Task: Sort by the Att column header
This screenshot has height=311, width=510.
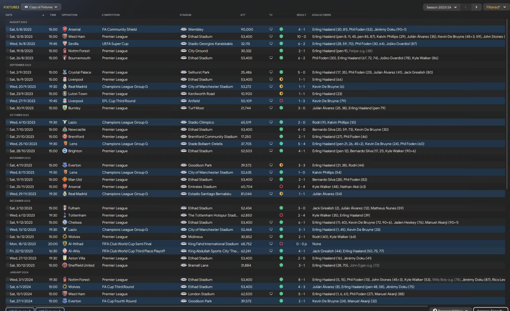Action: pos(243,15)
